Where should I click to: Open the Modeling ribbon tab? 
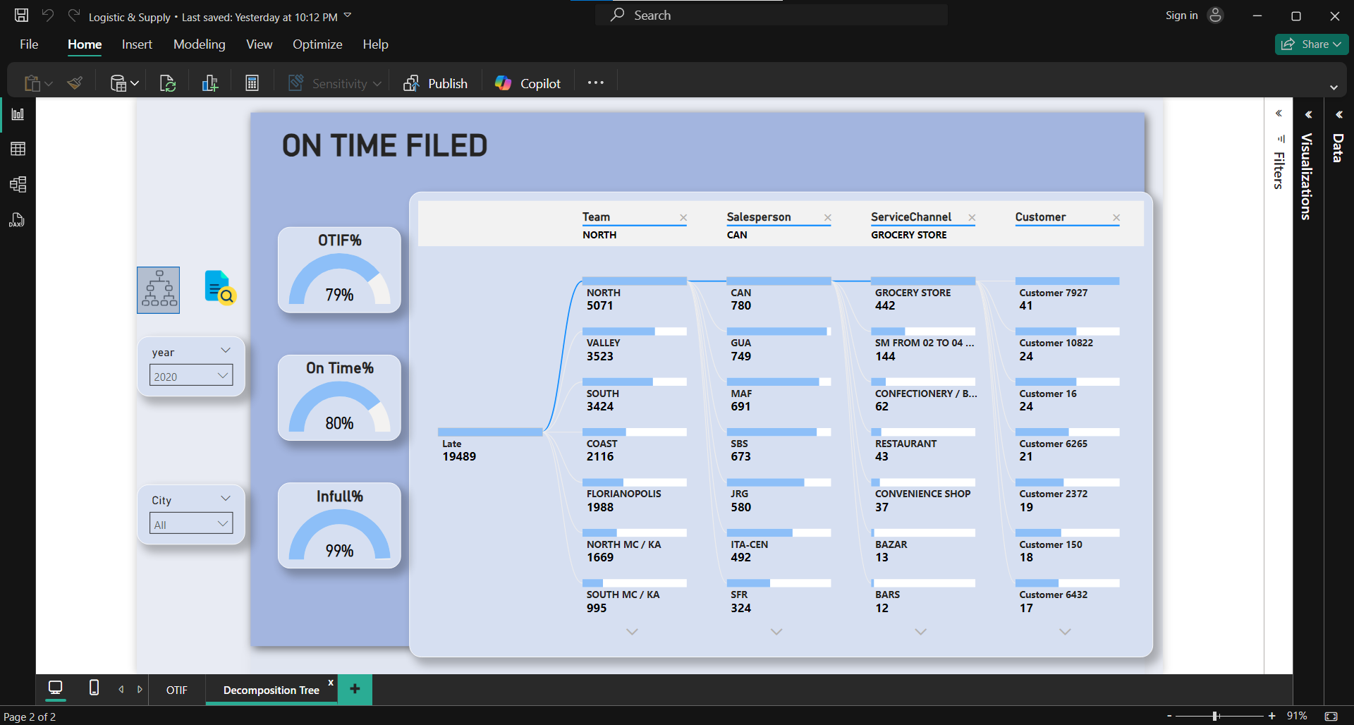click(x=200, y=44)
